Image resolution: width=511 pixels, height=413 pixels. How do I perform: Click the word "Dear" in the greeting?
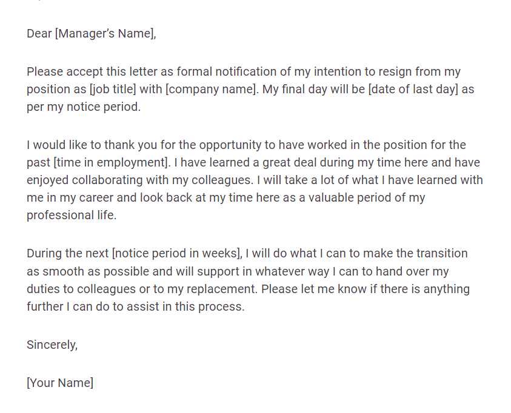pyautogui.click(x=39, y=34)
